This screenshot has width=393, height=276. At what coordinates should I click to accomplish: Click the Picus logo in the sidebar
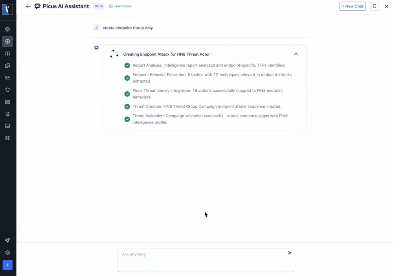click(7, 10)
